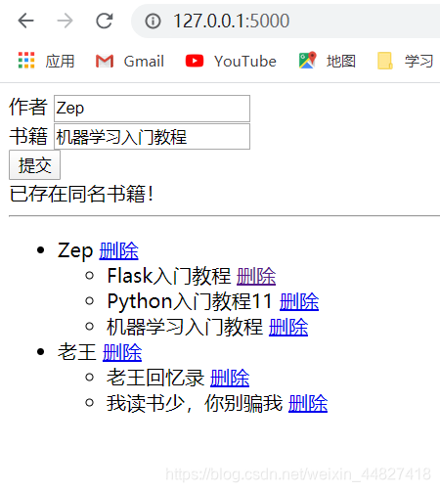Screen dimensions: 440x492
Task: Click the browser forward arrow
Action: 65,21
